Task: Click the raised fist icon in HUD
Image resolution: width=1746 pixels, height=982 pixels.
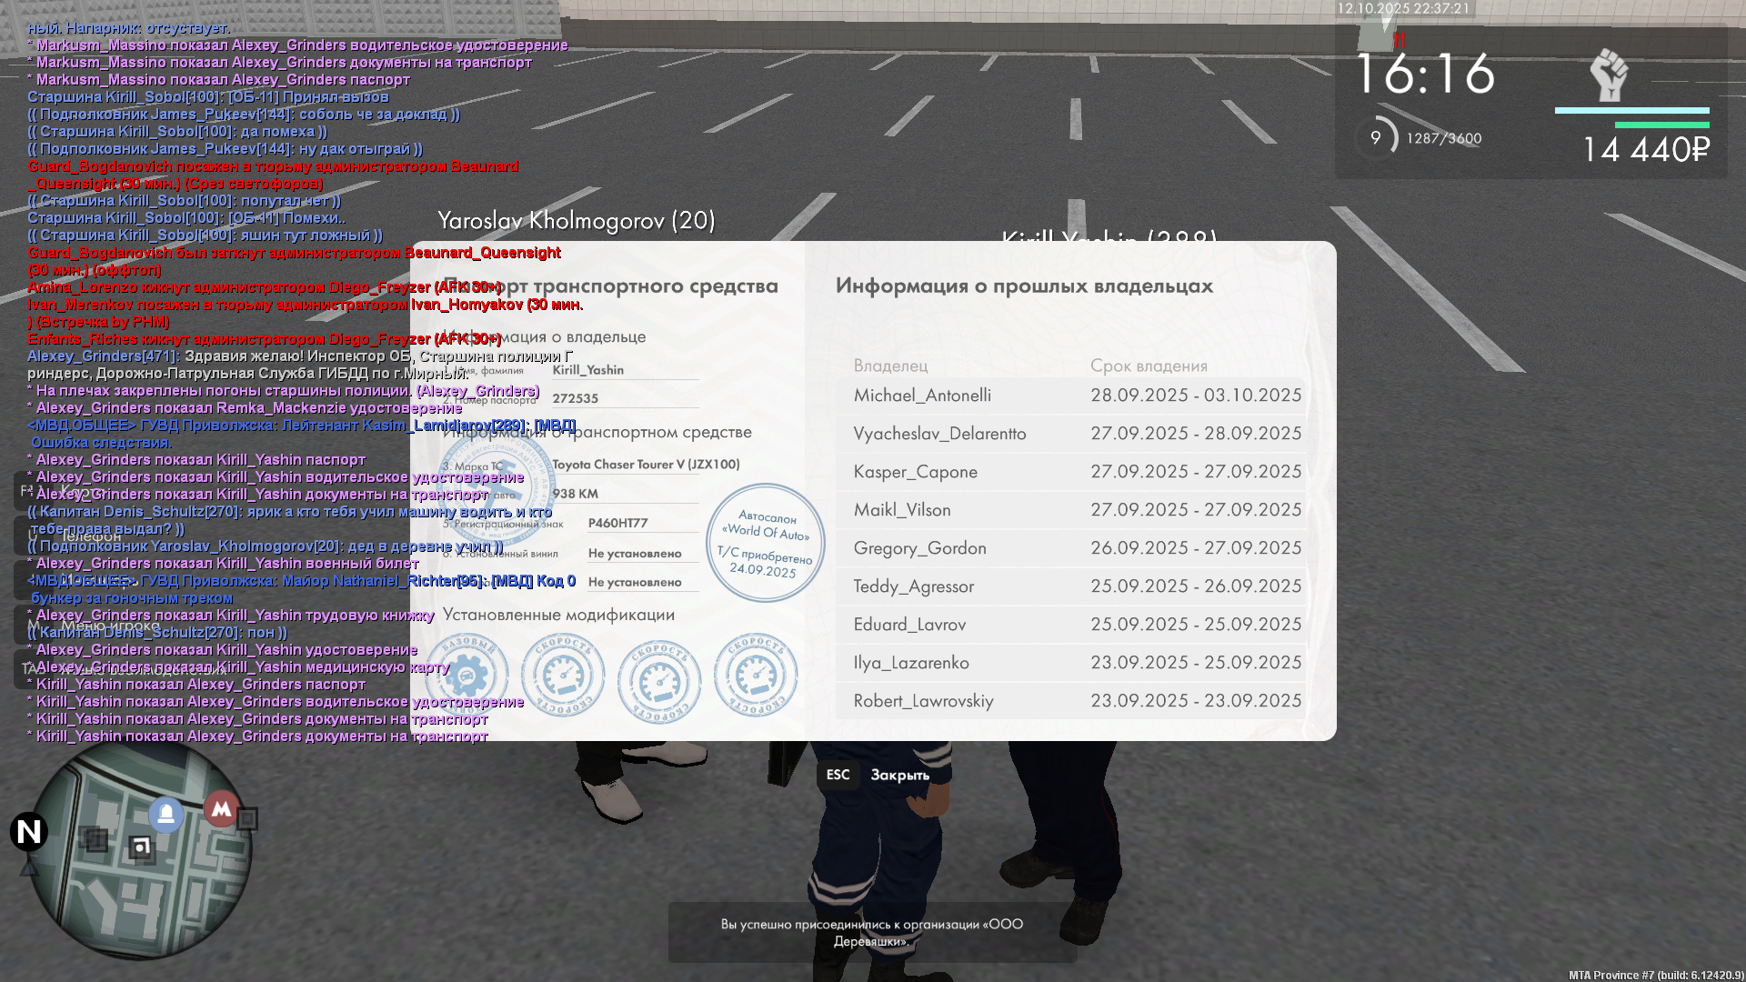Action: point(1609,75)
